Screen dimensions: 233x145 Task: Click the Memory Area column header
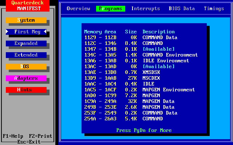100,32
